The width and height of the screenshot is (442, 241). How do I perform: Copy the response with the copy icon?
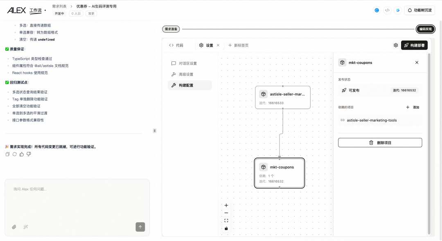click(7, 154)
